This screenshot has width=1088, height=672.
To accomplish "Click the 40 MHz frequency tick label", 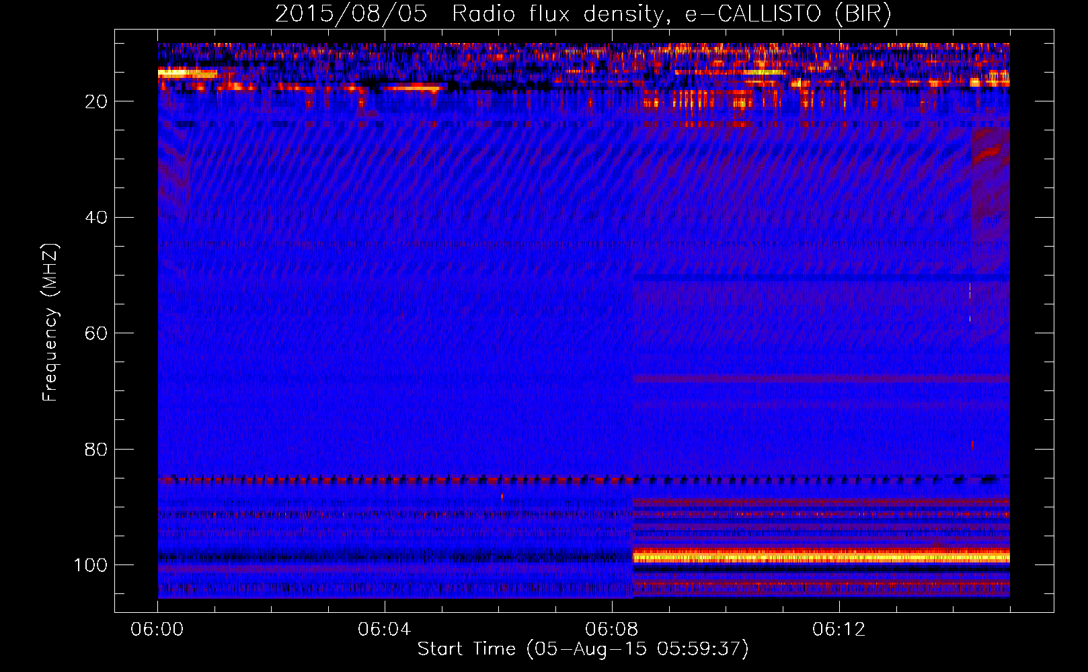I will pos(96,218).
